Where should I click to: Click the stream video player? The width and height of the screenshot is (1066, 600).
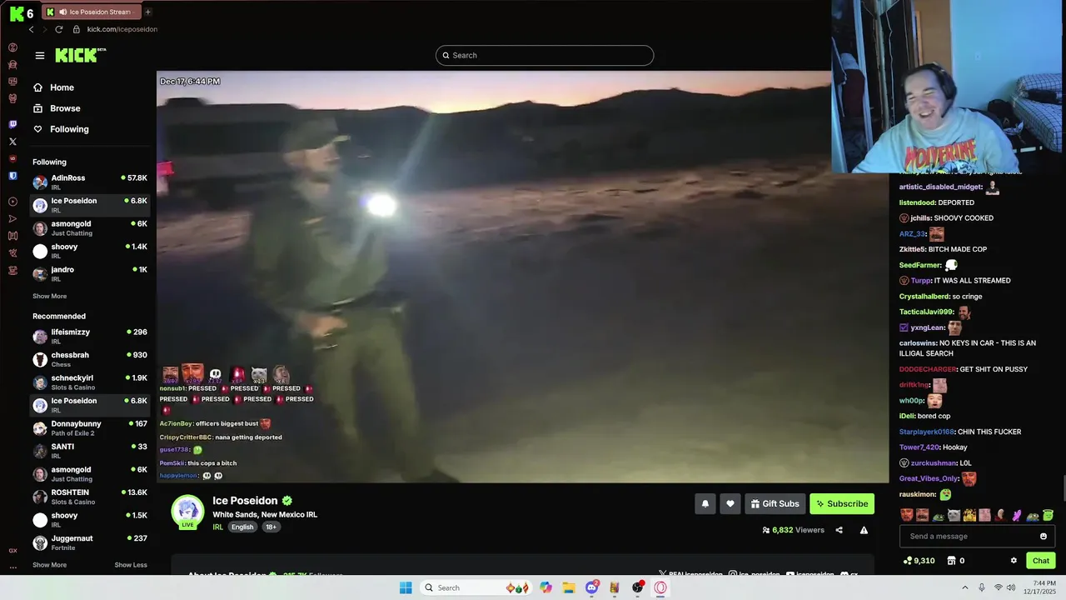[x=522, y=277]
